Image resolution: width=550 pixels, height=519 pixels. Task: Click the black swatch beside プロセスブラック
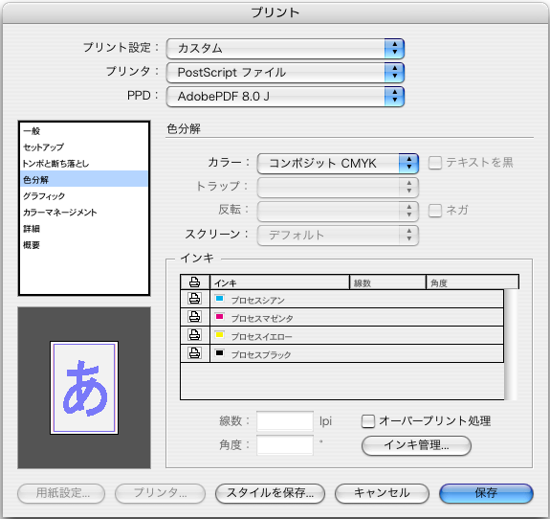[220, 353]
